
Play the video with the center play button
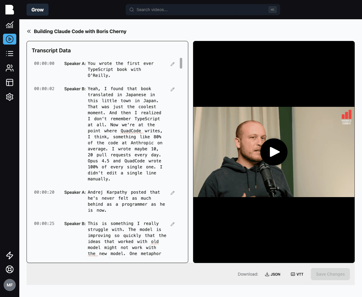pos(274,152)
